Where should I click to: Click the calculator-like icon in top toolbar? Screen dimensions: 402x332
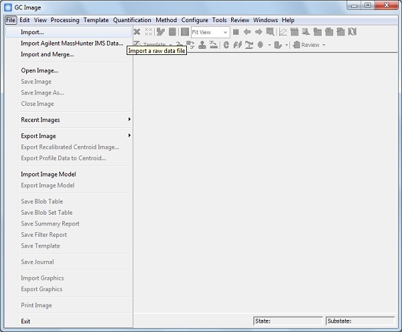point(173,32)
